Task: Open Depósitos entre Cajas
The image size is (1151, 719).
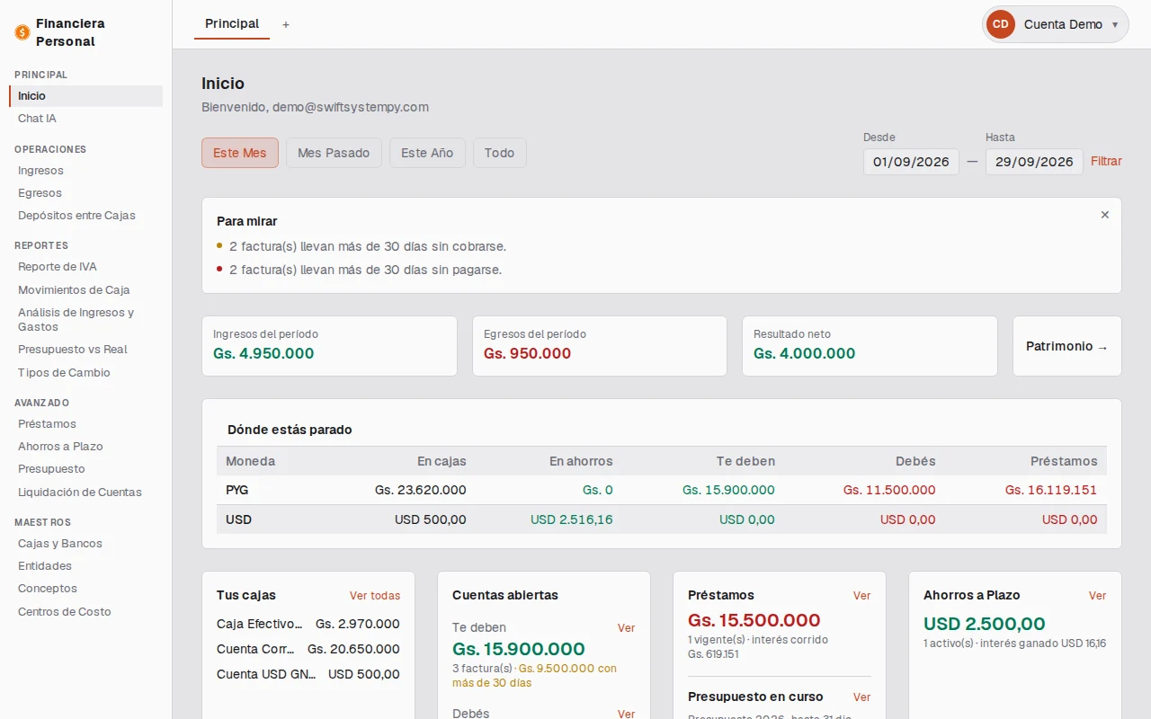Action: coord(86,216)
